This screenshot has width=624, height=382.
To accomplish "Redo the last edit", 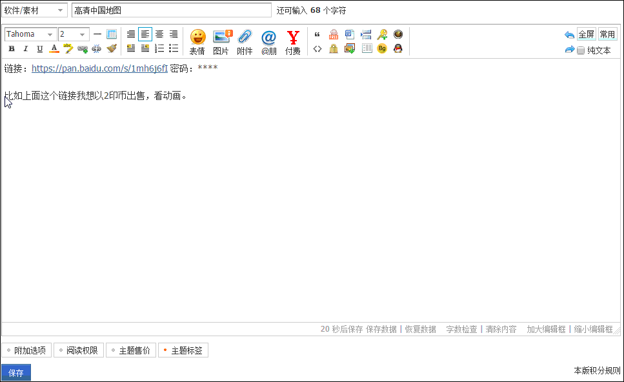I will pos(570,50).
